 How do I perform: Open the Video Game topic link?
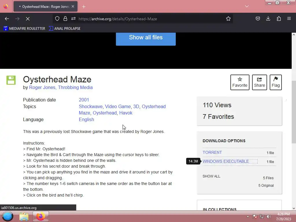[x=118, y=106]
